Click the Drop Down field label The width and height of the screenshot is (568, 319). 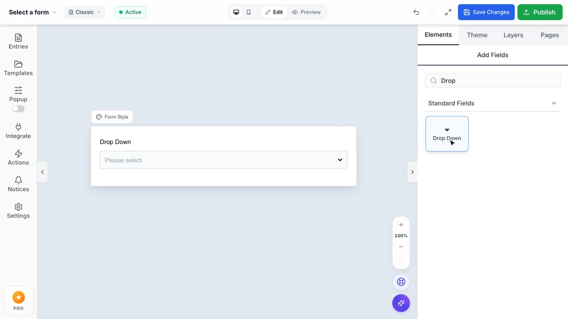pos(115,142)
